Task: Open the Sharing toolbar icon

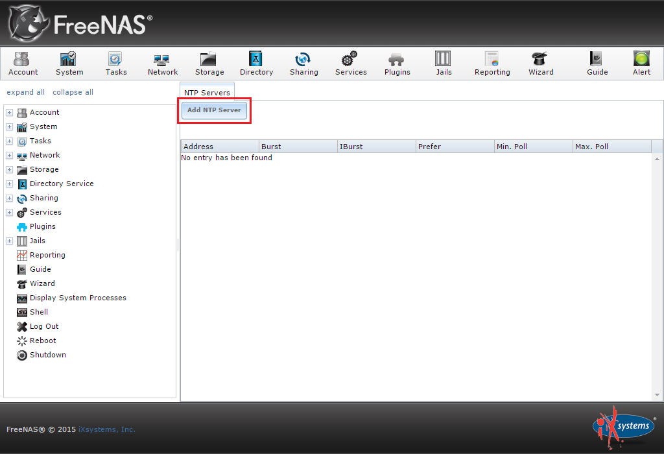Action: 303,64
